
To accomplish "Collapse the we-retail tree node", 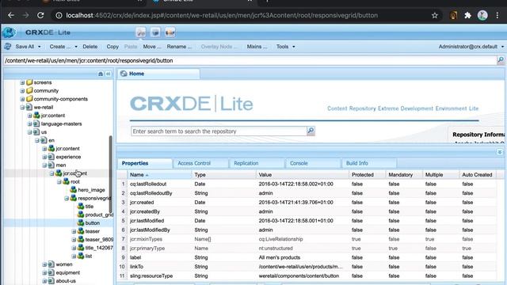I will tap(22, 107).
